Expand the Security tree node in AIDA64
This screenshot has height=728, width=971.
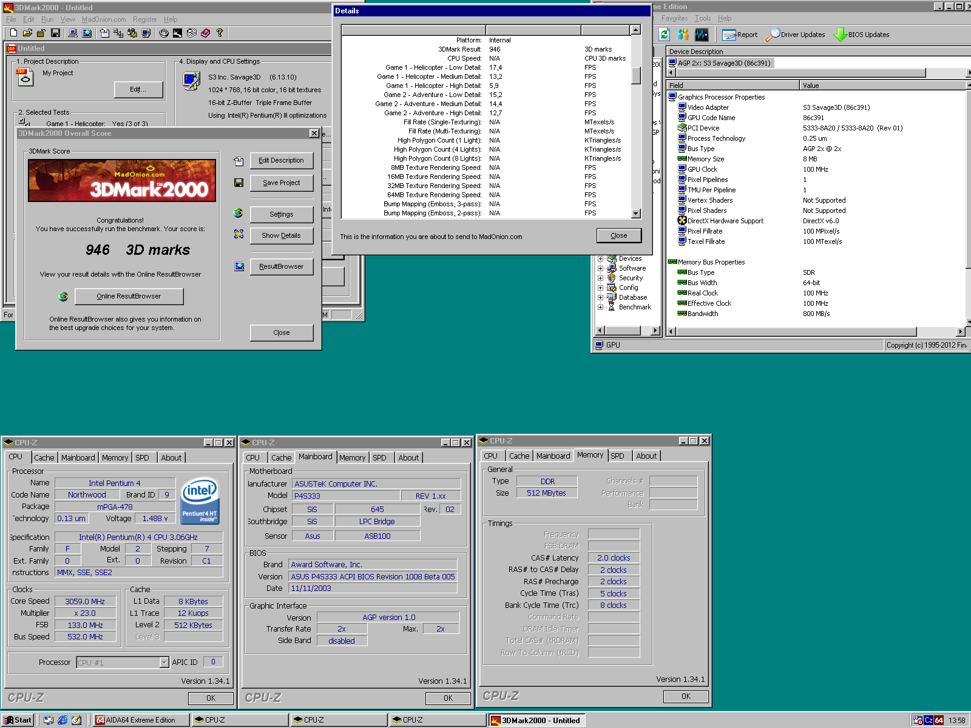click(600, 278)
